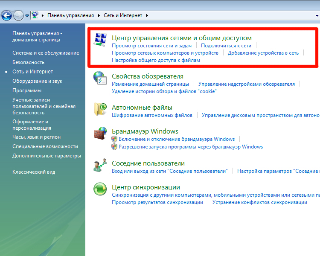Expand the arrow before Панель управления breadcrumb

click(x=42, y=15)
